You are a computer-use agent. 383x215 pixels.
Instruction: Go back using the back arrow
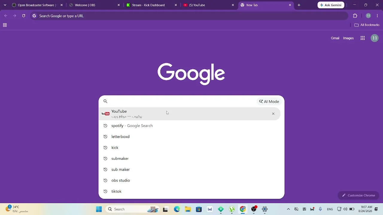6,16
